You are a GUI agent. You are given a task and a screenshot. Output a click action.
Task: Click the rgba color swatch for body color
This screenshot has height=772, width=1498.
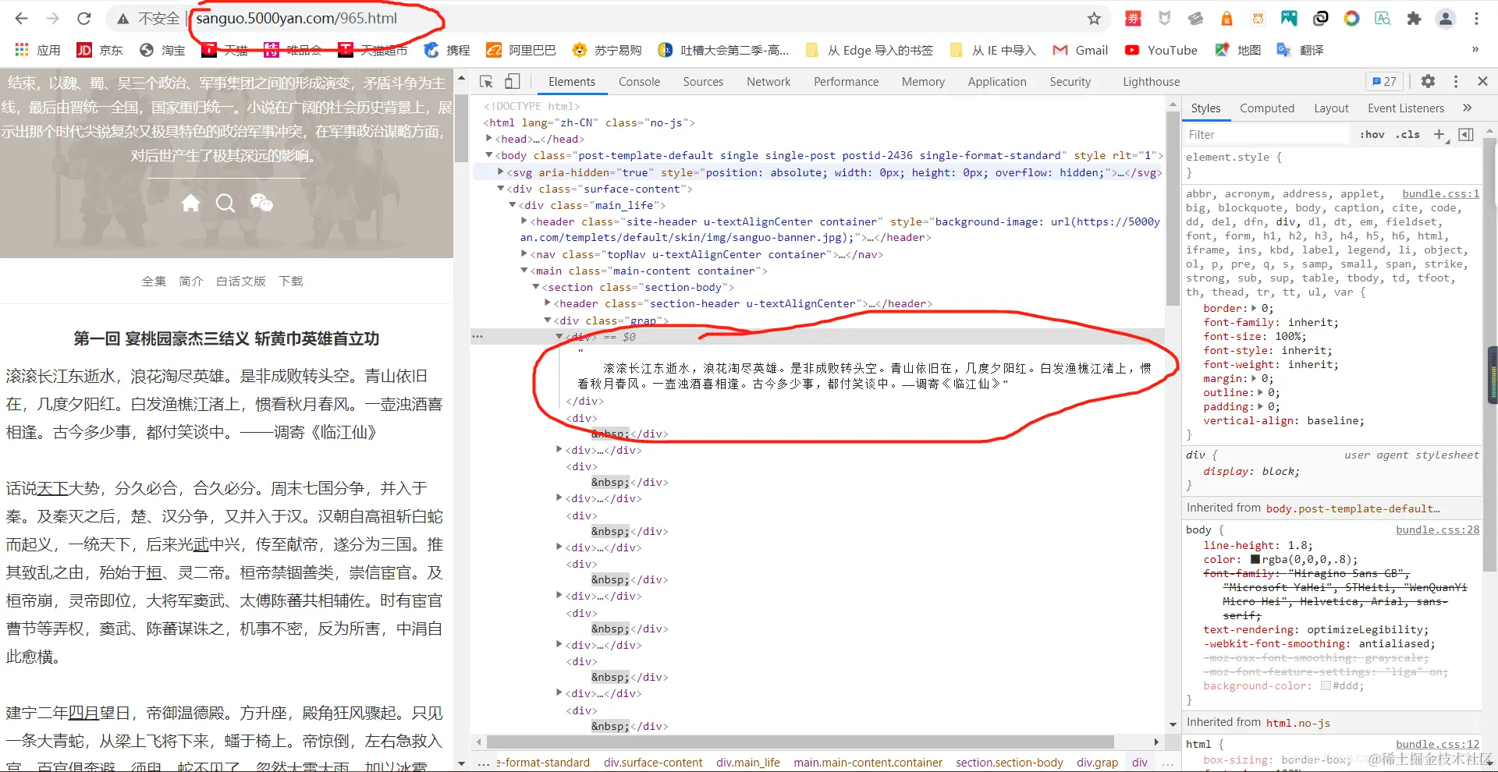[x=1254, y=559]
